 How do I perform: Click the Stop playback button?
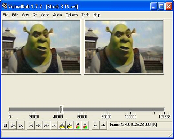pos(5,125)
